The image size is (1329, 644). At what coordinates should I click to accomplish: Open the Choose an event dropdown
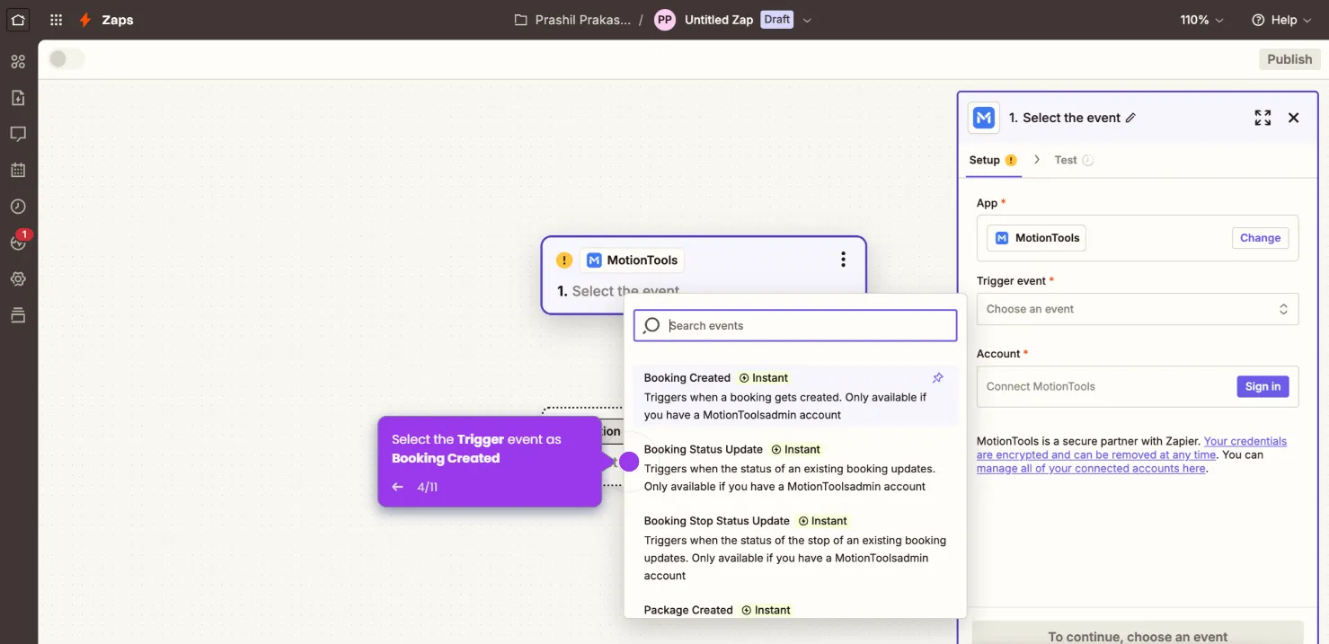[1137, 308]
